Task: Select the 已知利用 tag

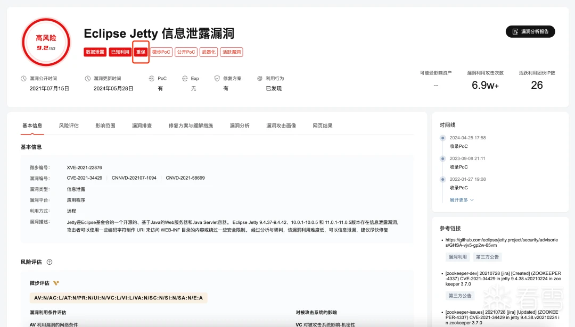Action: (x=120, y=52)
